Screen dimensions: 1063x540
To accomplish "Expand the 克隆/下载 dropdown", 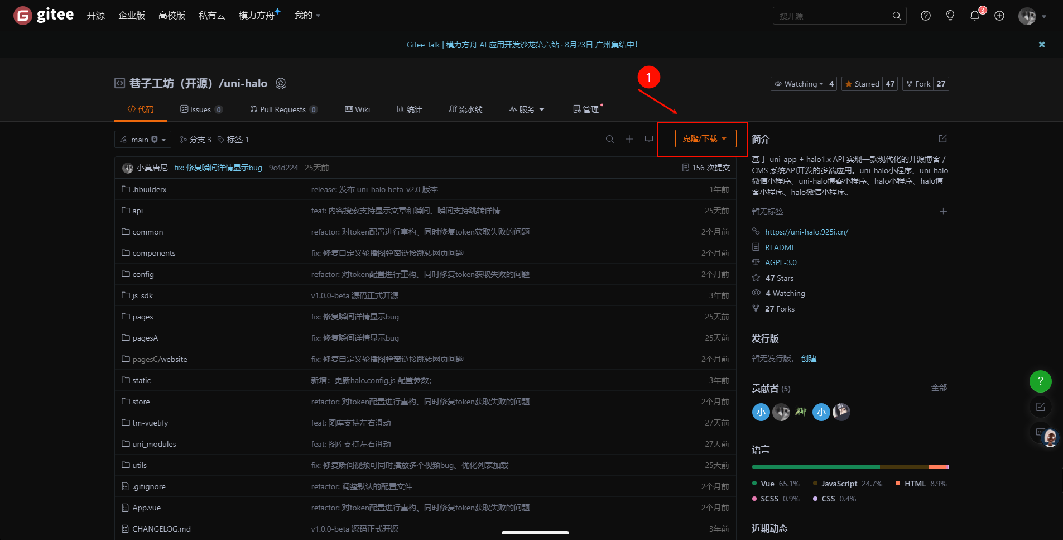I will [705, 138].
